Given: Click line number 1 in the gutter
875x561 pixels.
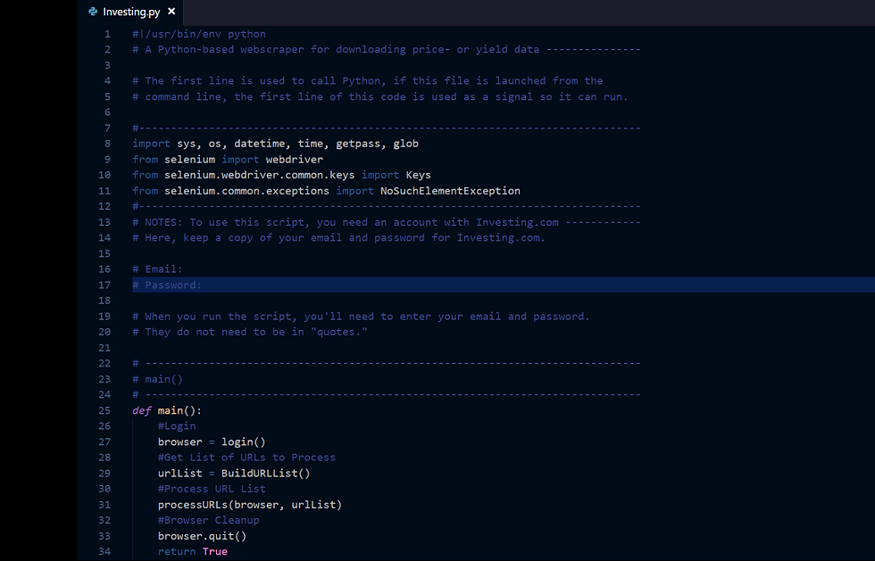Looking at the screenshot, I should pyautogui.click(x=106, y=33).
